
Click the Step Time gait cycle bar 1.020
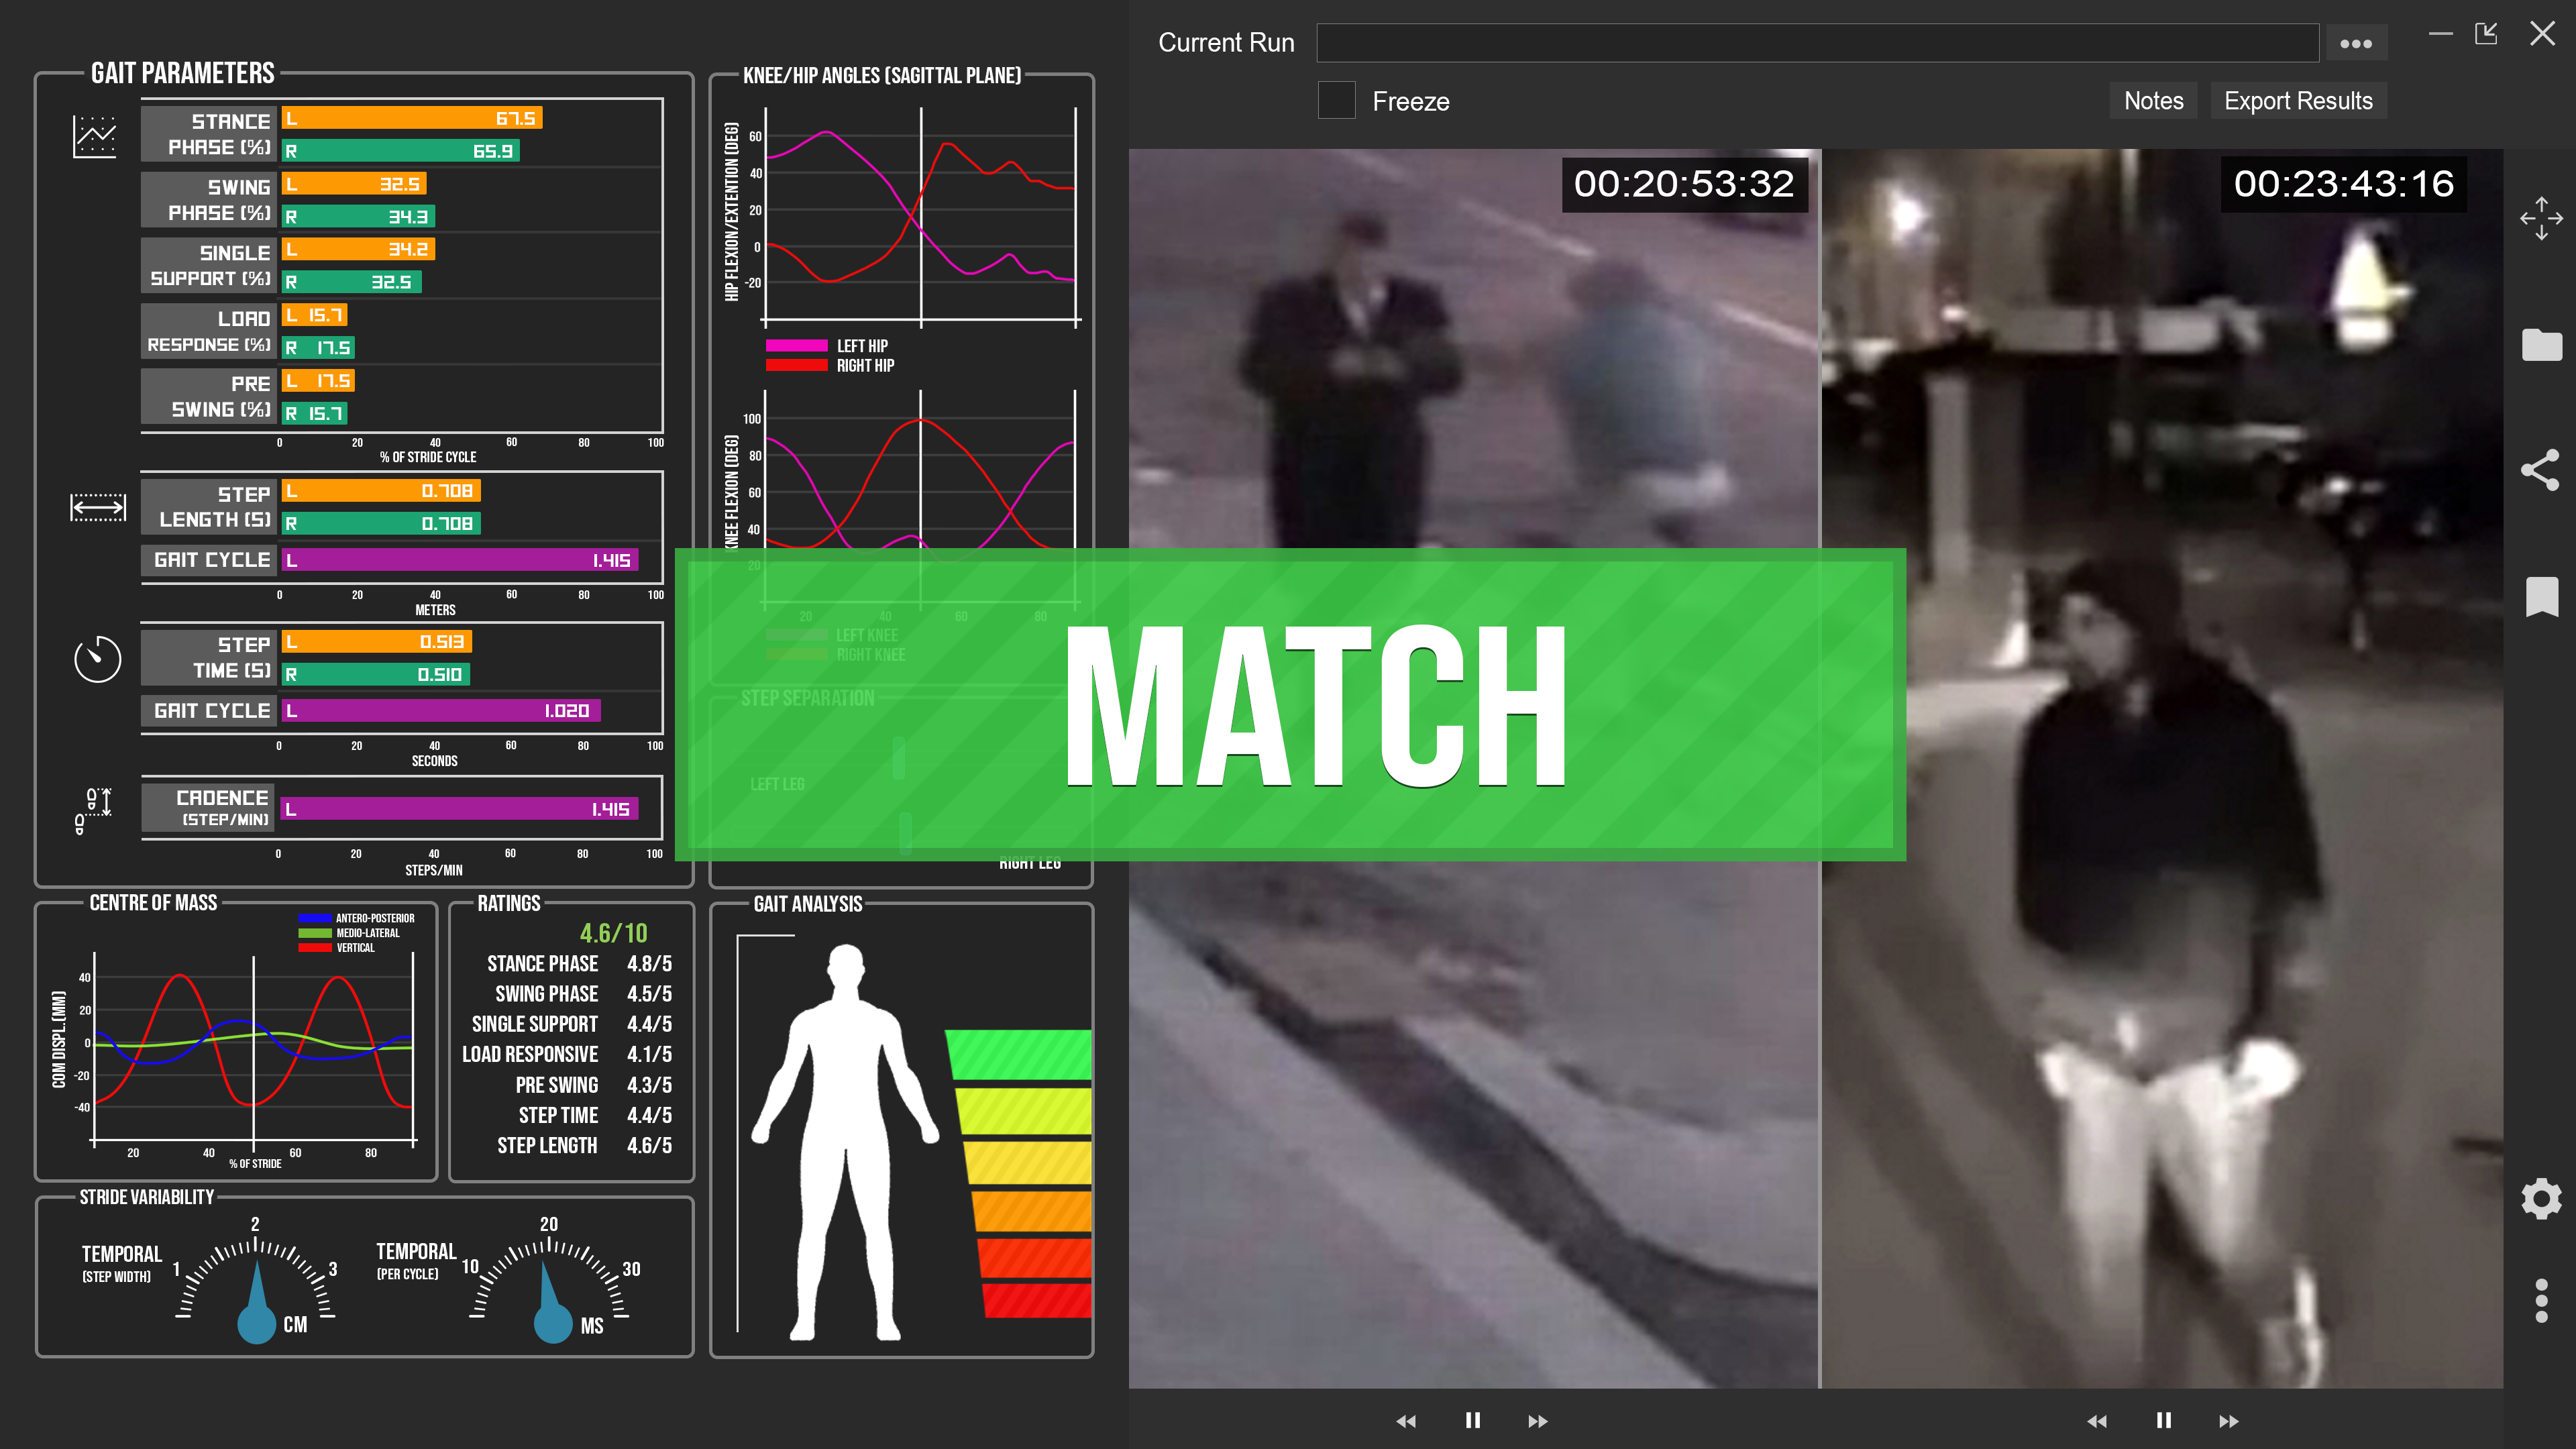441,711
